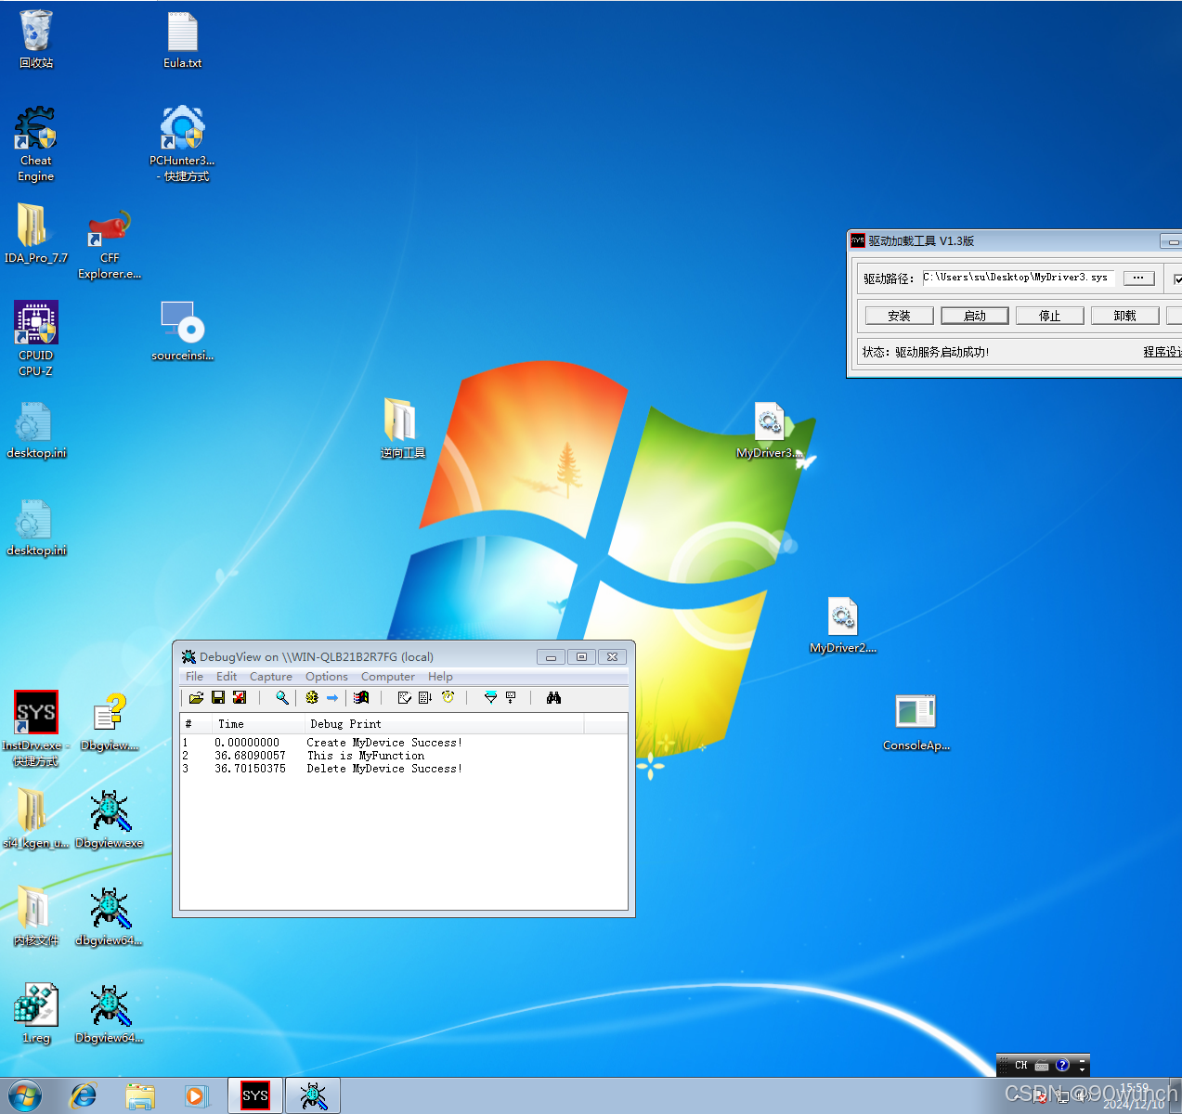Viewport: 1182px width, 1114px height.
Task: Click the Save floppy disk icon in DebugView
Action: point(218,698)
